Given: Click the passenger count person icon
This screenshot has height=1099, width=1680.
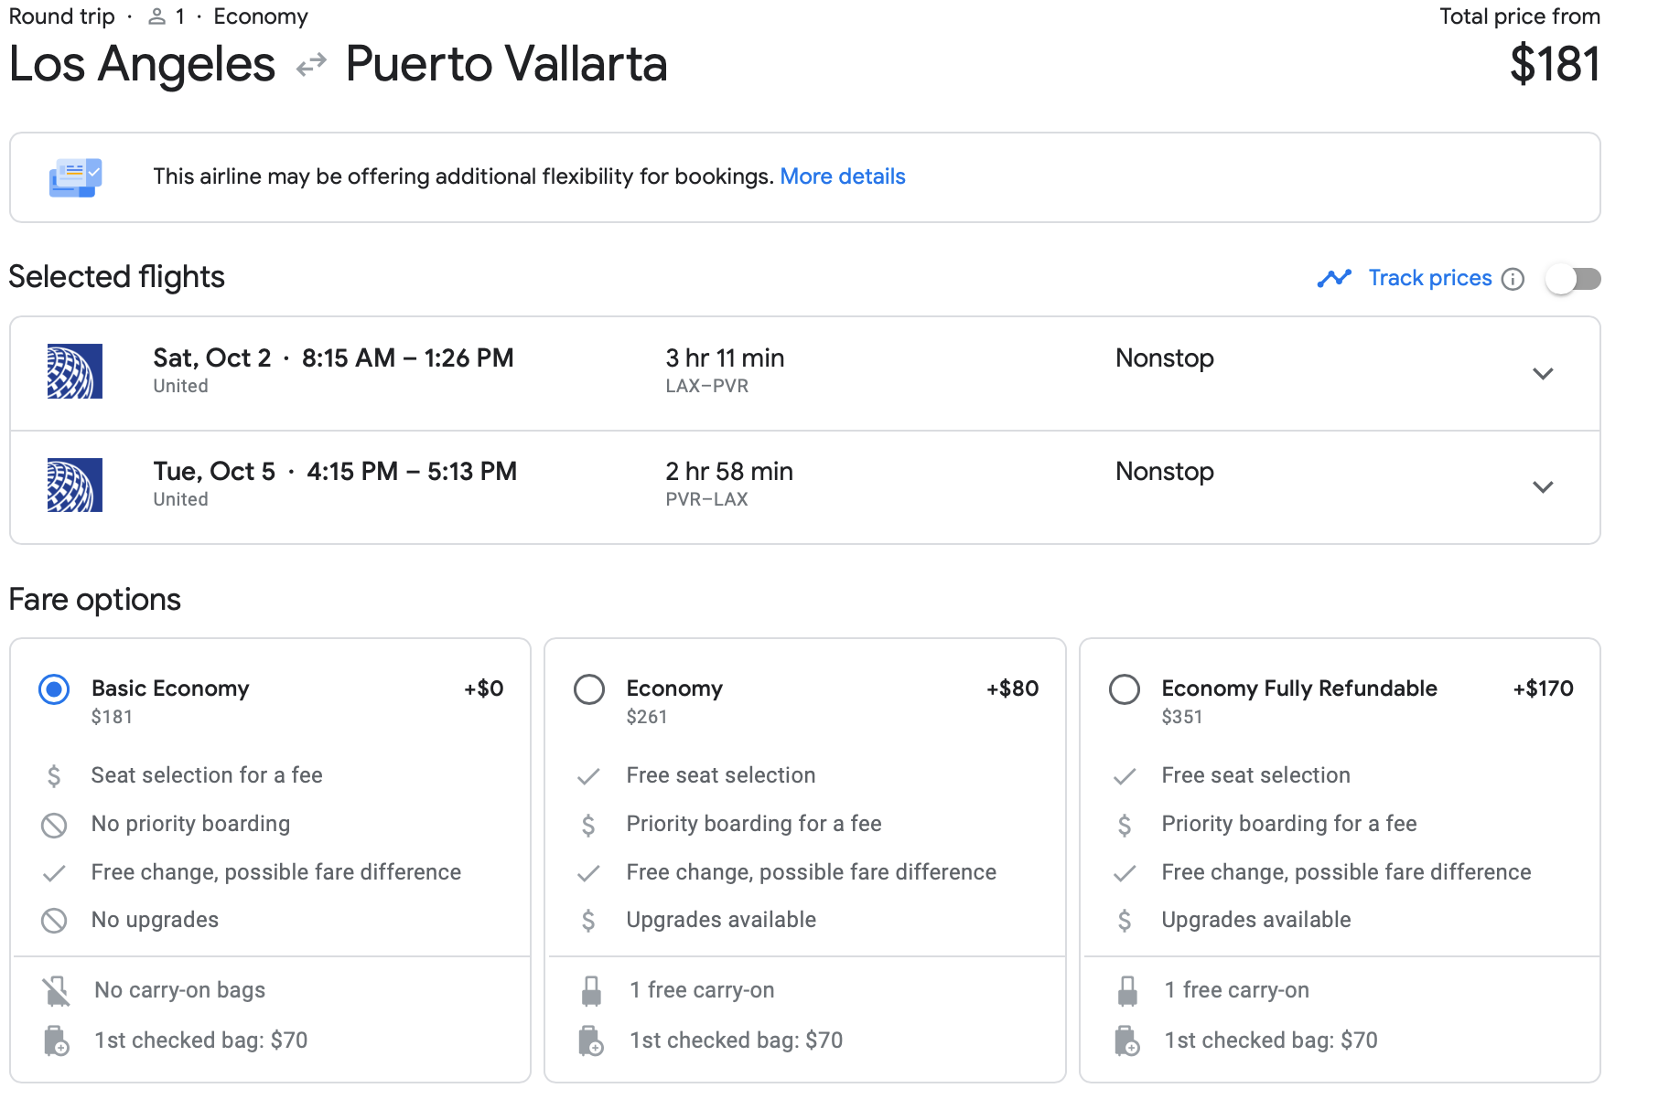Looking at the screenshot, I should coord(157,16).
